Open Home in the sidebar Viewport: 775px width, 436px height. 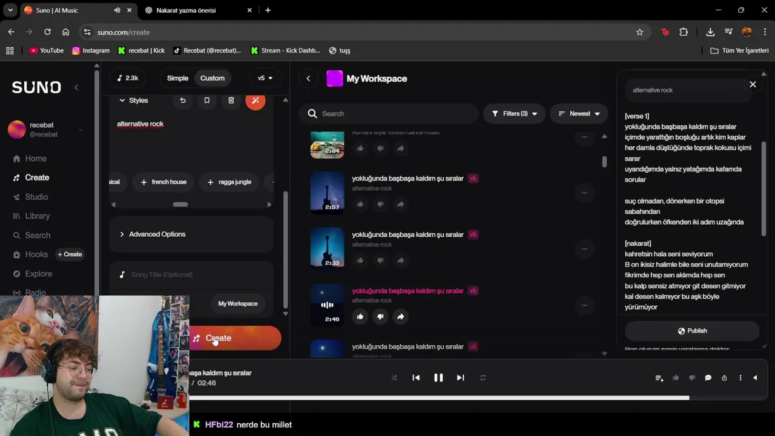pos(36,159)
